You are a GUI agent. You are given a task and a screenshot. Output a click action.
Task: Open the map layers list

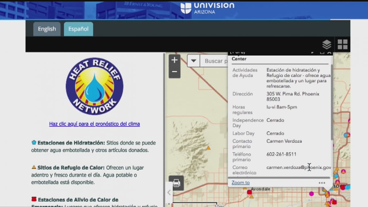(327, 45)
